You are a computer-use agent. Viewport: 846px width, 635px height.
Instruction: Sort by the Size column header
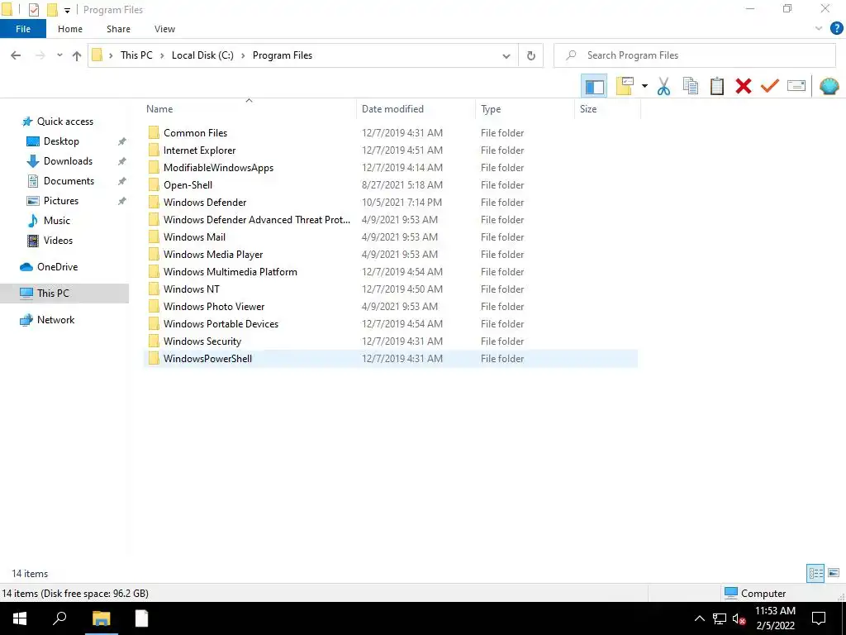tap(608, 109)
